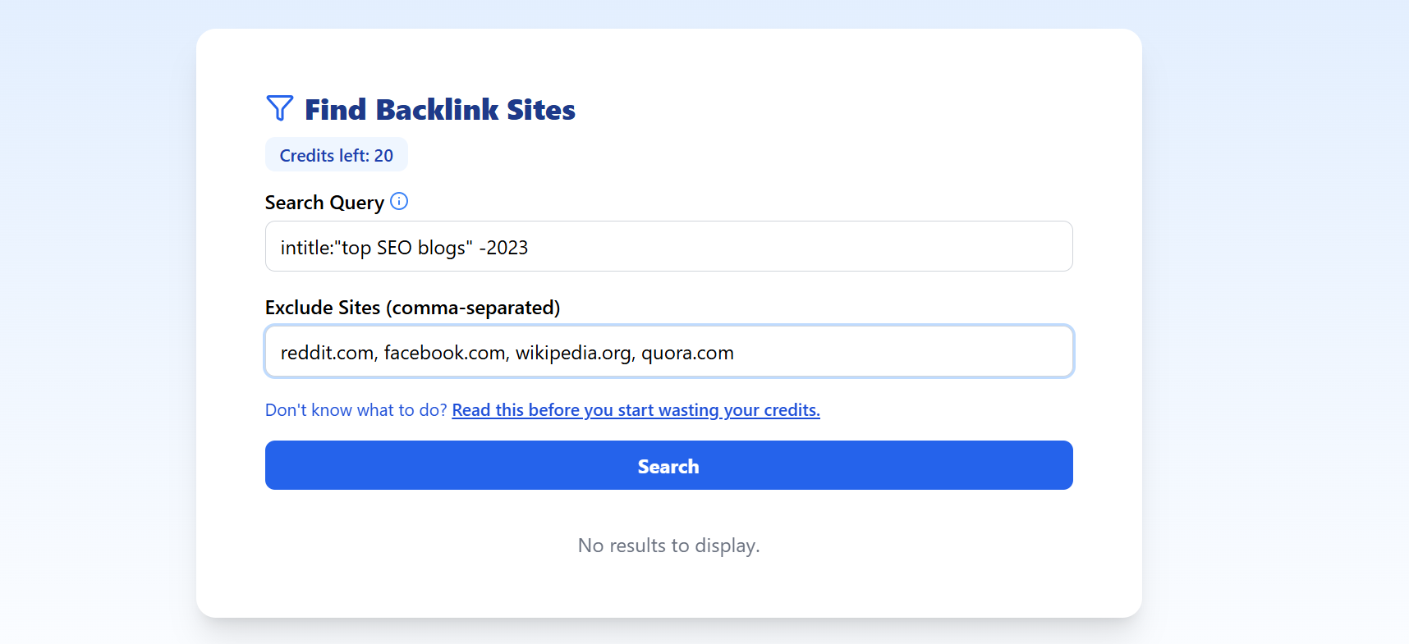Place cursor on 'blogs' in the search query
Image resolution: width=1409 pixels, height=644 pixels.
pos(442,248)
